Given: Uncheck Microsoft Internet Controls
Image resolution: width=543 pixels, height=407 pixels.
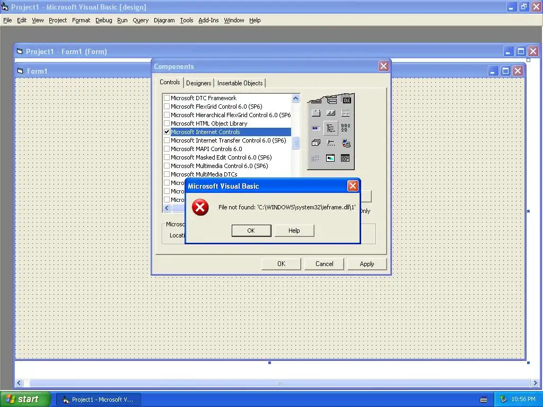Looking at the screenshot, I should pos(167,132).
